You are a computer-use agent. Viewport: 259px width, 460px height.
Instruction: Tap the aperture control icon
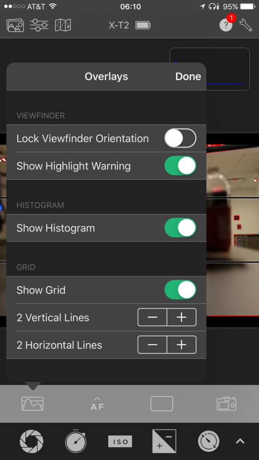31,441
